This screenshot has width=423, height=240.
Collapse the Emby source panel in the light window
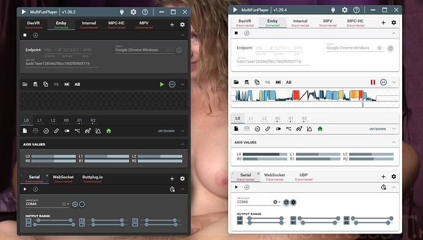(x=394, y=33)
